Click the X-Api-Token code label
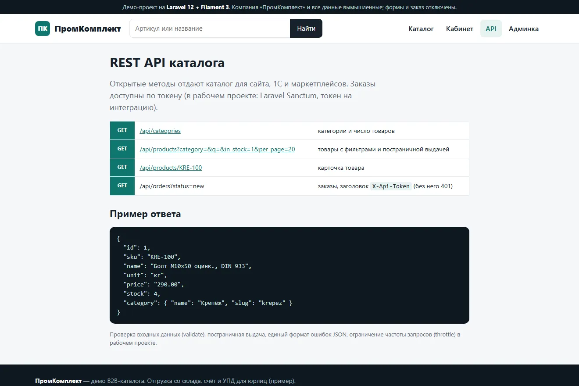Screen dimensions: 579x386 391,186
